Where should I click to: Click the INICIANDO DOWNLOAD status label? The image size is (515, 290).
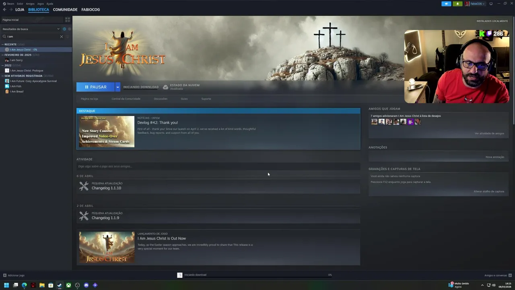point(141,87)
